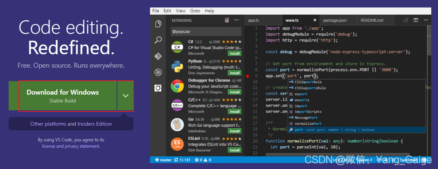Switch to the www.ts tab

(x=300, y=20)
